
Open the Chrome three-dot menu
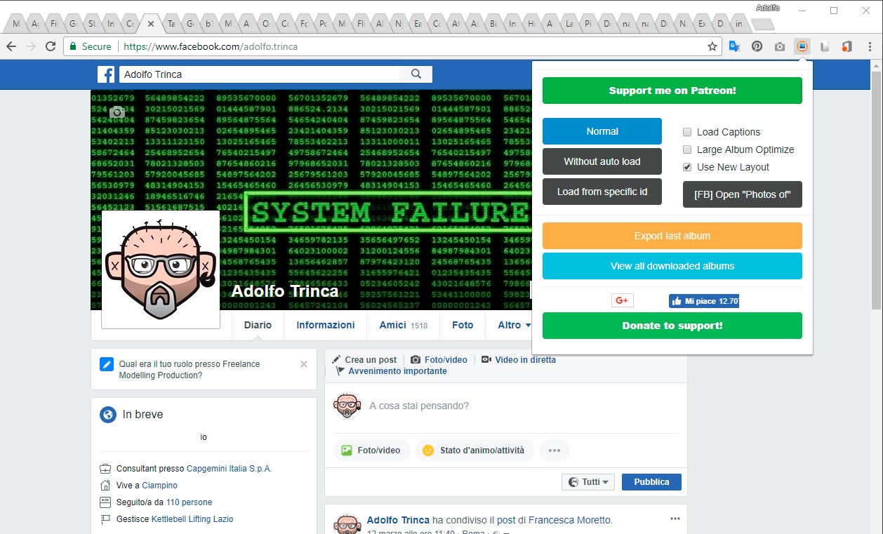pyautogui.click(x=870, y=46)
